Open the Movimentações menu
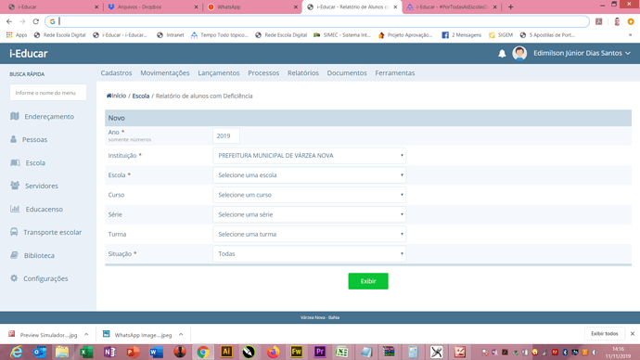This screenshot has width=640, height=360. pos(165,73)
